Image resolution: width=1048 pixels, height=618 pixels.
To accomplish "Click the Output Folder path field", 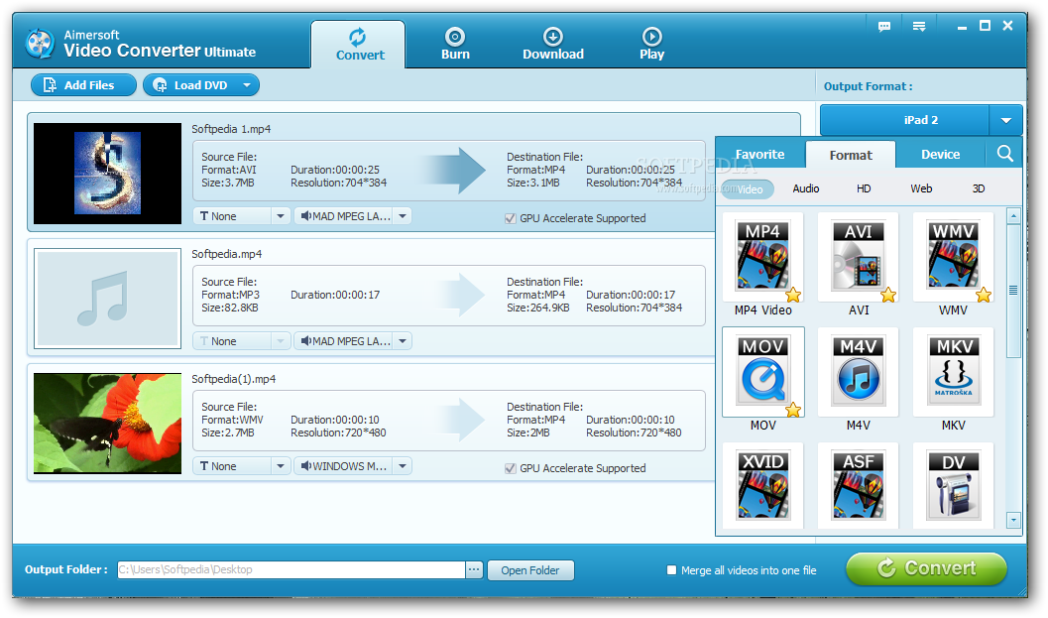I will [291, 569].
